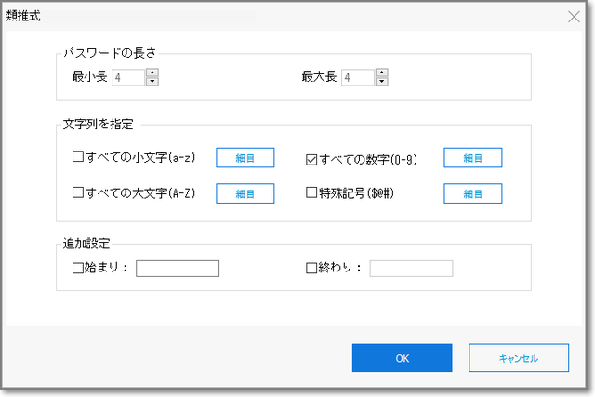Open 細目 for uppercase letters (A-Z)
This screenshot has width=595, height=397.
pyautogui.click(x=245, y=193)
